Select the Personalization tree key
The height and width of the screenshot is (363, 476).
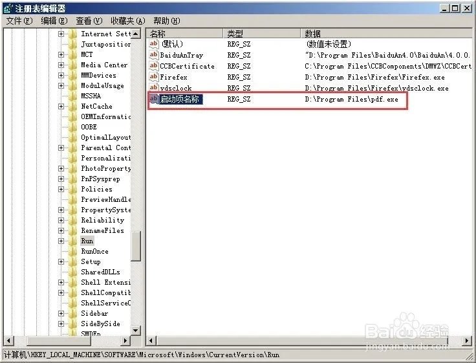click(x=105, y=158)
